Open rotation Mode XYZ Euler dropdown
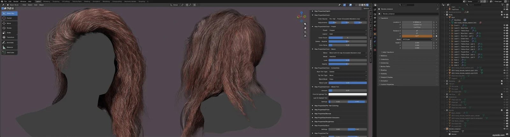This screenshot has width=510, height=137. pyautogui.click(x=417, y=40)
